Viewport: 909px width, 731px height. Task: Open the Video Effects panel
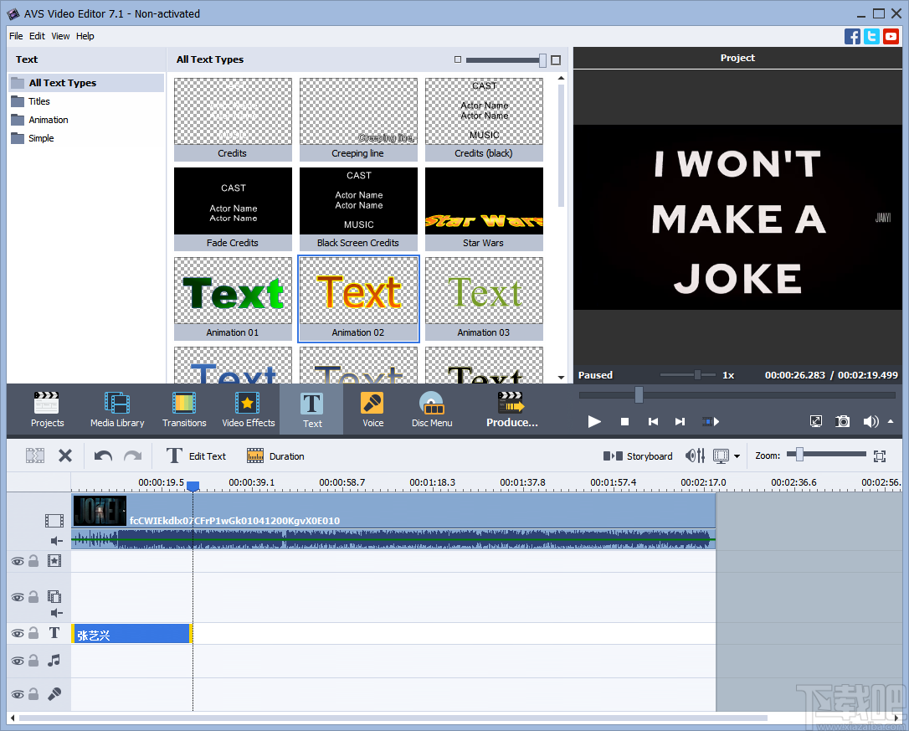click(248, 409)
